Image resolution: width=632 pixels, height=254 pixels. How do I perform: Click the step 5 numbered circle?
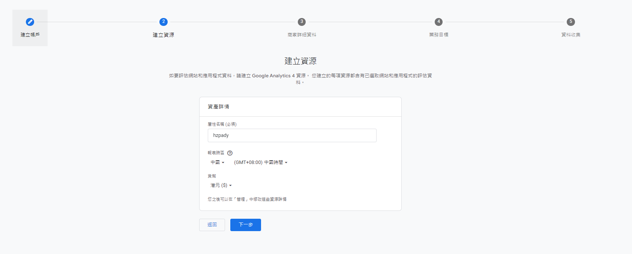click(570, 22)
